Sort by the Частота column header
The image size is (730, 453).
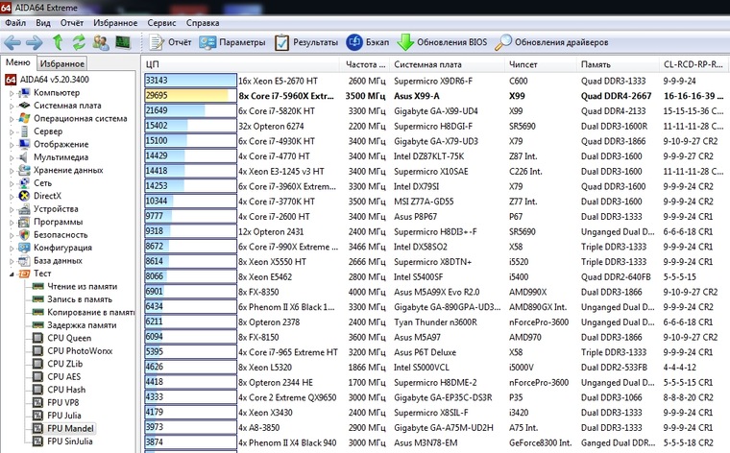click(x=365, y=64)
